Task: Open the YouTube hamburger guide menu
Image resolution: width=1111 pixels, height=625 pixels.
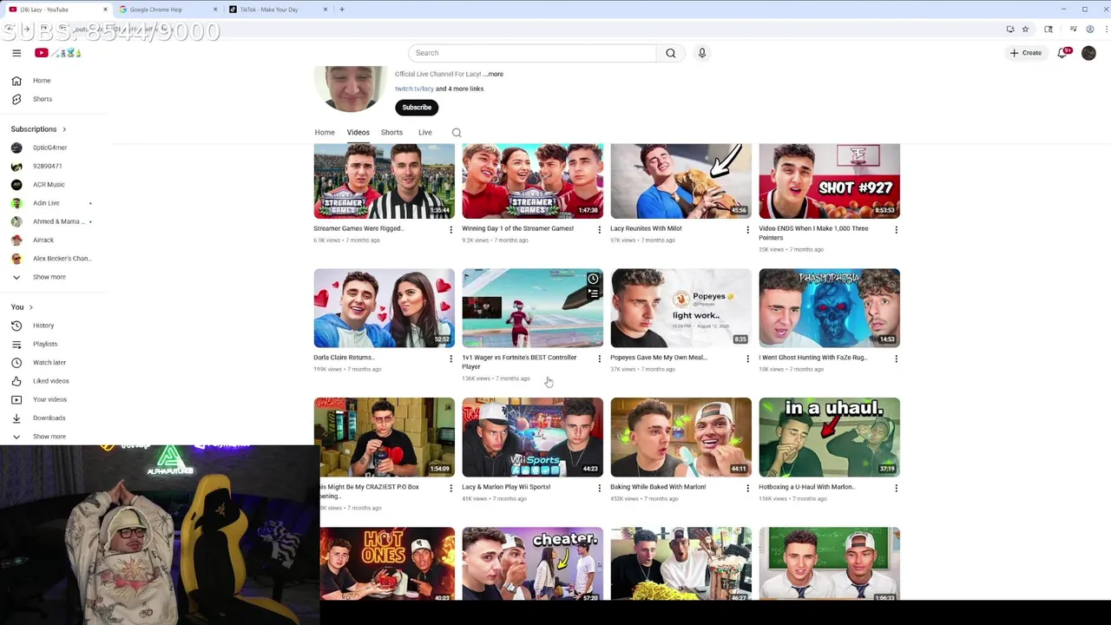Action: (x=16, y=53)
